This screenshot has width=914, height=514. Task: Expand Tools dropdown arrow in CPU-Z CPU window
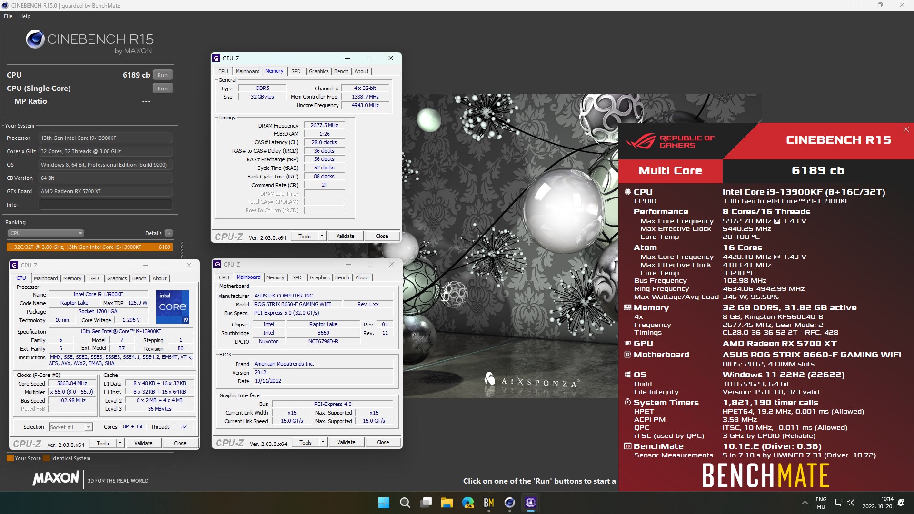120,443
